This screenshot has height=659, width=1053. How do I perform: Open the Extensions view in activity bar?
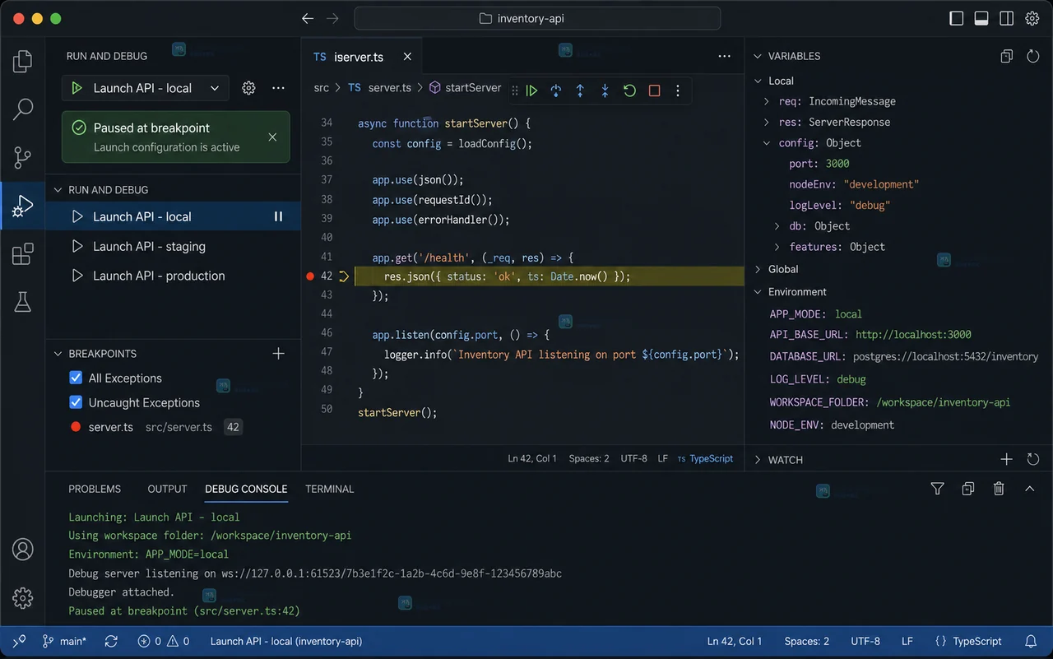[x=22, y=254]
